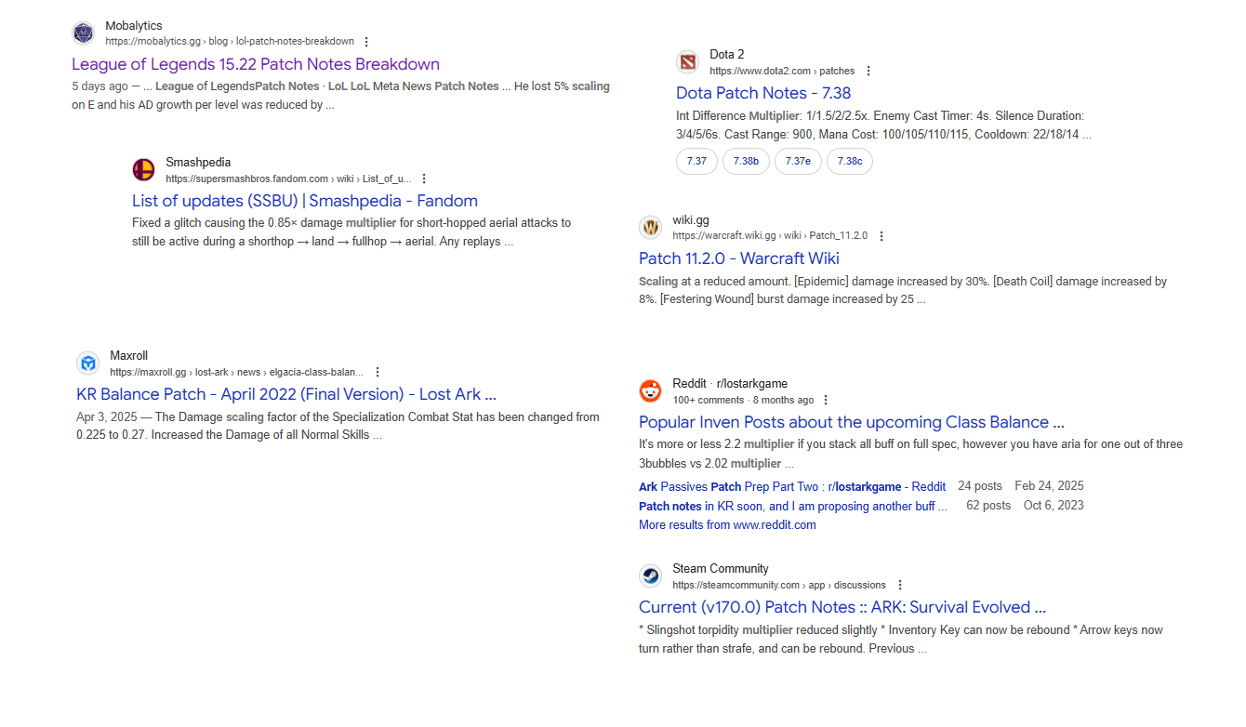
Task: Select the 7.37e patch chip
Action: [798, 161]
